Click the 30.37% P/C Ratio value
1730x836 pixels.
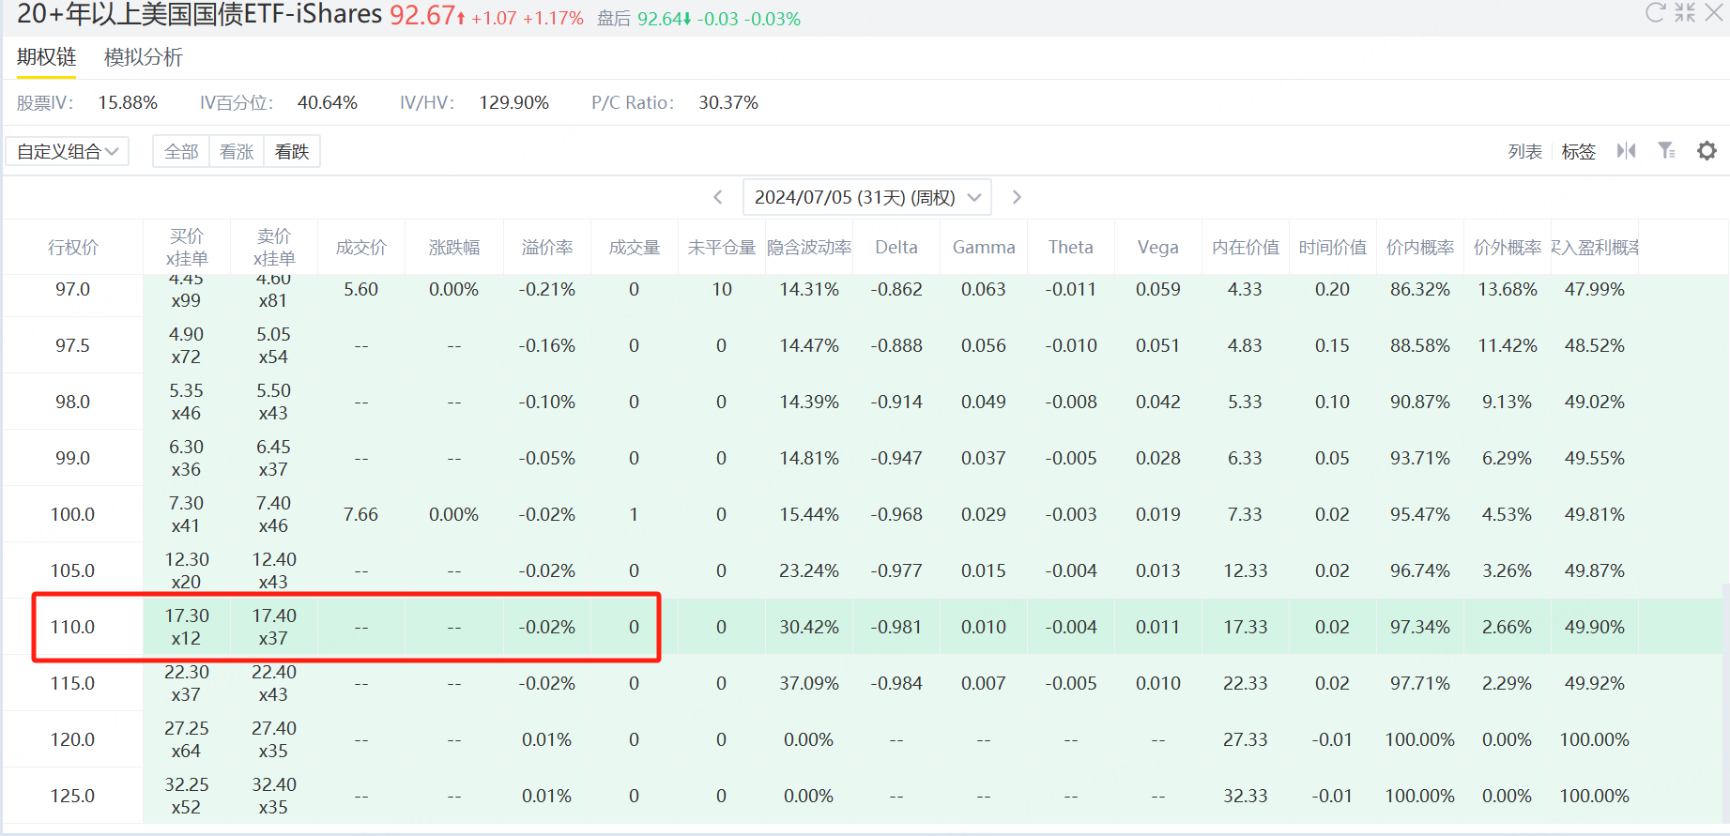pyautogui.click(x=728, y=103)
